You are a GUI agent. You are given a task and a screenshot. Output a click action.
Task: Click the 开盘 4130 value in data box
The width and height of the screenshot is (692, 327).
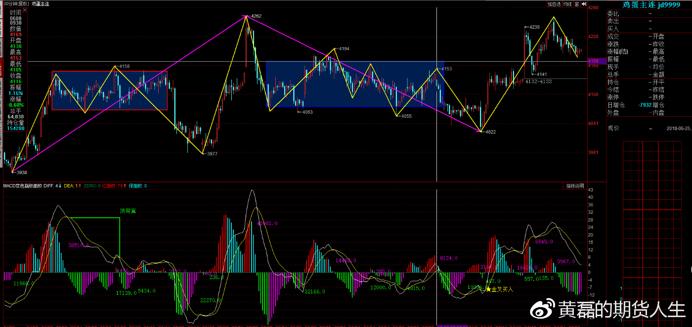[x=16, y=46]
